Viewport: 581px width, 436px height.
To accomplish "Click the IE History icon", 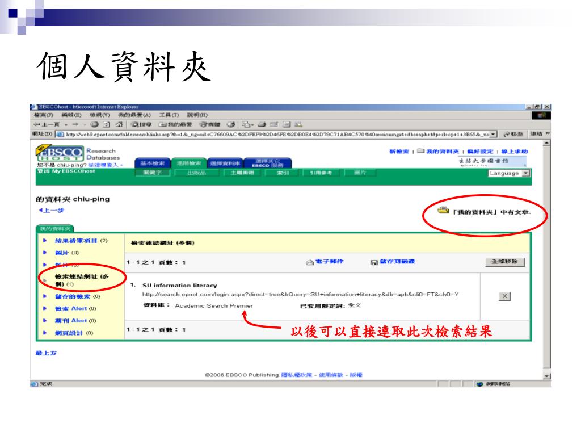I will click(231, 124).
